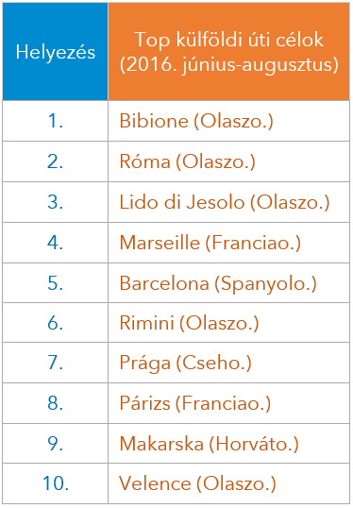Click the Top külföldi úti célok header
This screenshot has width=353, height=508.
coord(229,52)
